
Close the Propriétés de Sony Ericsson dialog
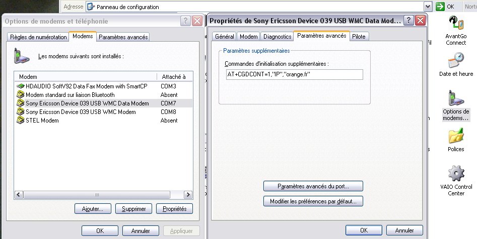click(420, 20)
